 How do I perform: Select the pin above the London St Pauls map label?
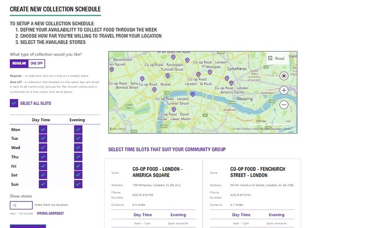coord(198,75)
